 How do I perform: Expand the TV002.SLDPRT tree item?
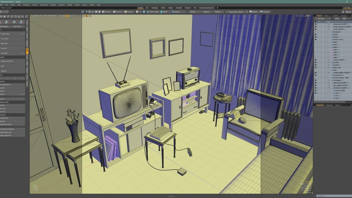(329, 30)
